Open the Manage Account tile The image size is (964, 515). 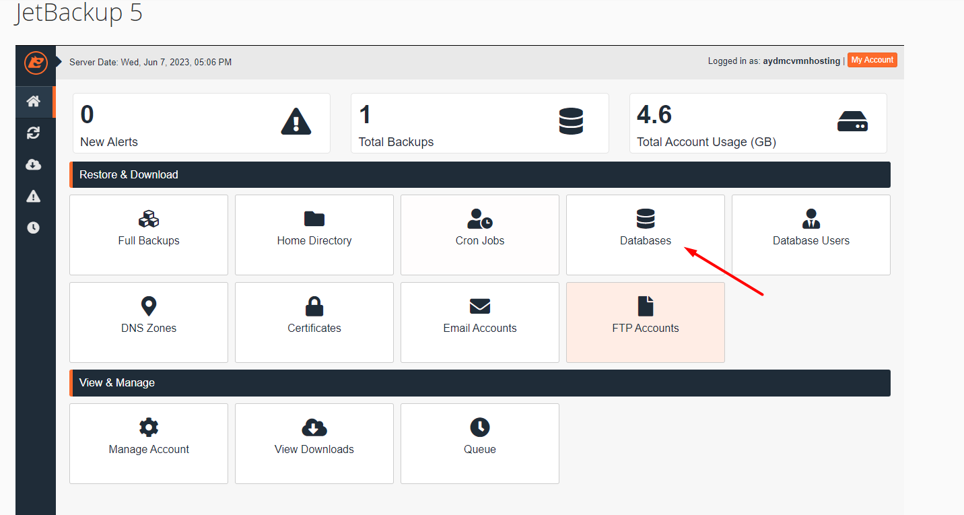pyautogui.click(x=149, y=443)
